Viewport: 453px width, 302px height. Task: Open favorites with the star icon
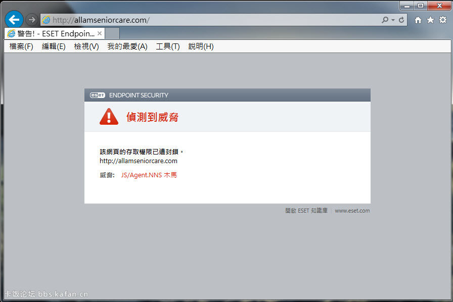[x=430, y=20]
